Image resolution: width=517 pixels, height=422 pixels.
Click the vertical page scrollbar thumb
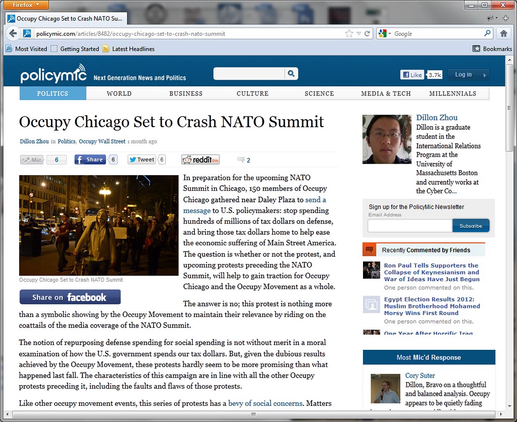pos(509,107)
